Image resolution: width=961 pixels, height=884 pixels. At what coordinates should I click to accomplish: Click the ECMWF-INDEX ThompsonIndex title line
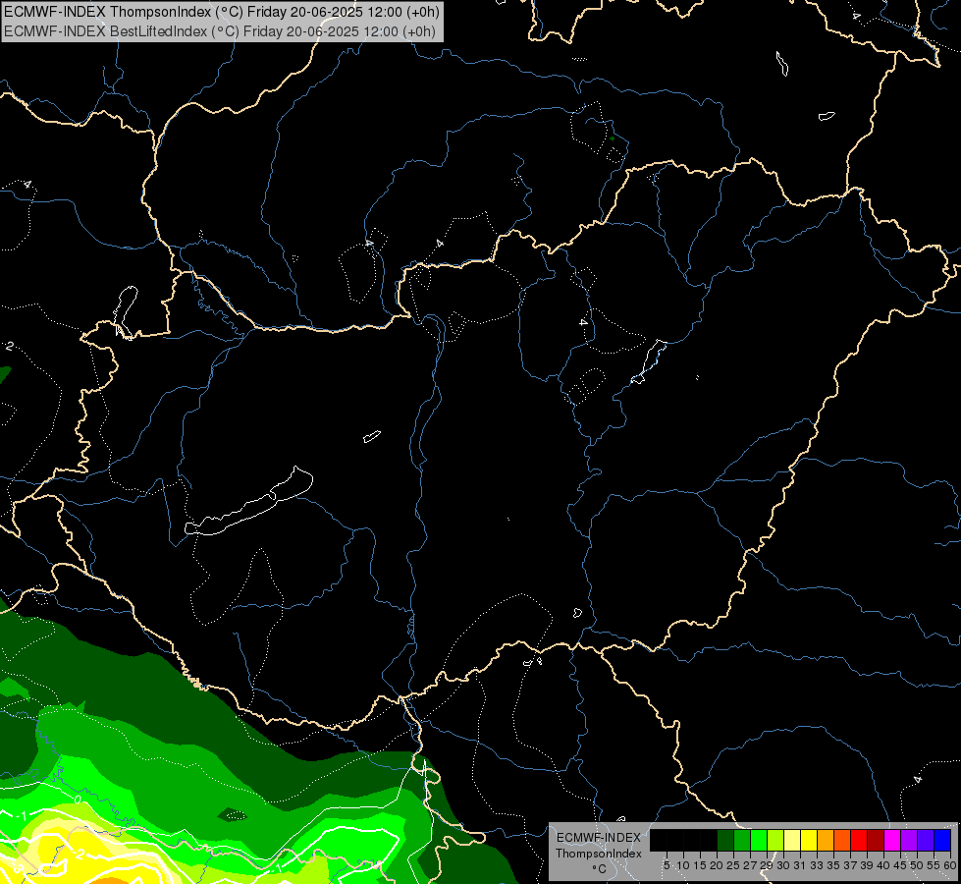coord(221,12)
